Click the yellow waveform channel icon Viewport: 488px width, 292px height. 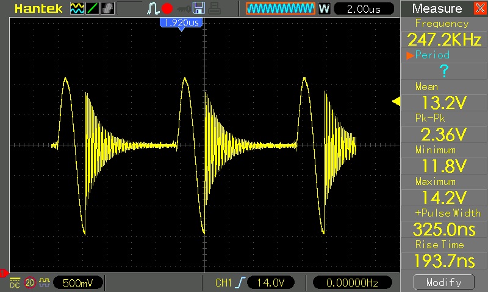pyautogui.click(x=77, y=9)
